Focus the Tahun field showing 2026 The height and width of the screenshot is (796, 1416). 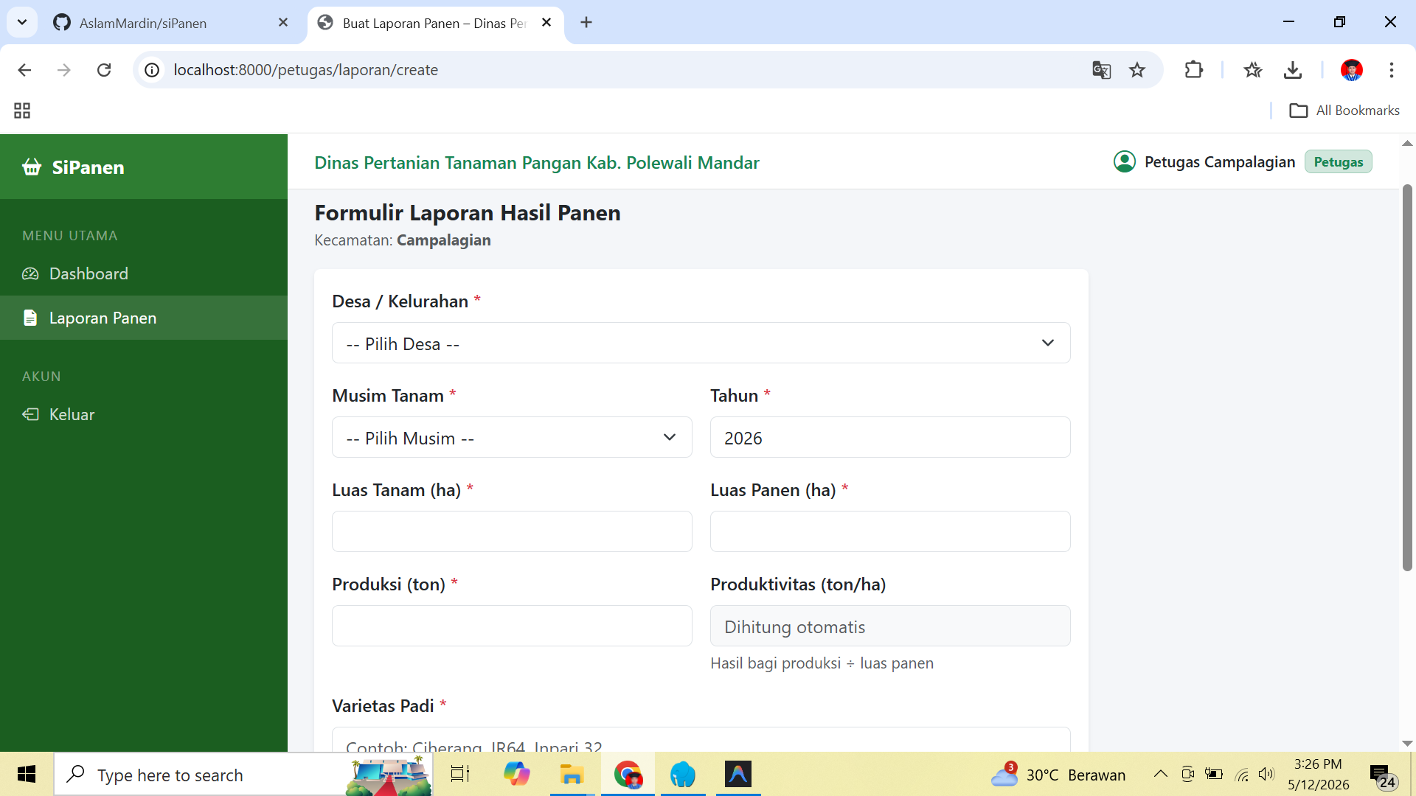point(890,437)
